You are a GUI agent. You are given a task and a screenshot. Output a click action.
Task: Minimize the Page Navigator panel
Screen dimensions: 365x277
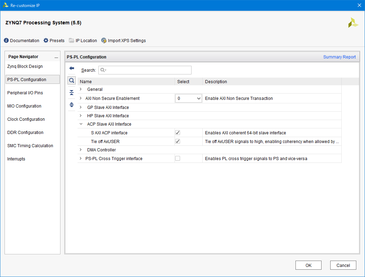(x=56, y=57)
